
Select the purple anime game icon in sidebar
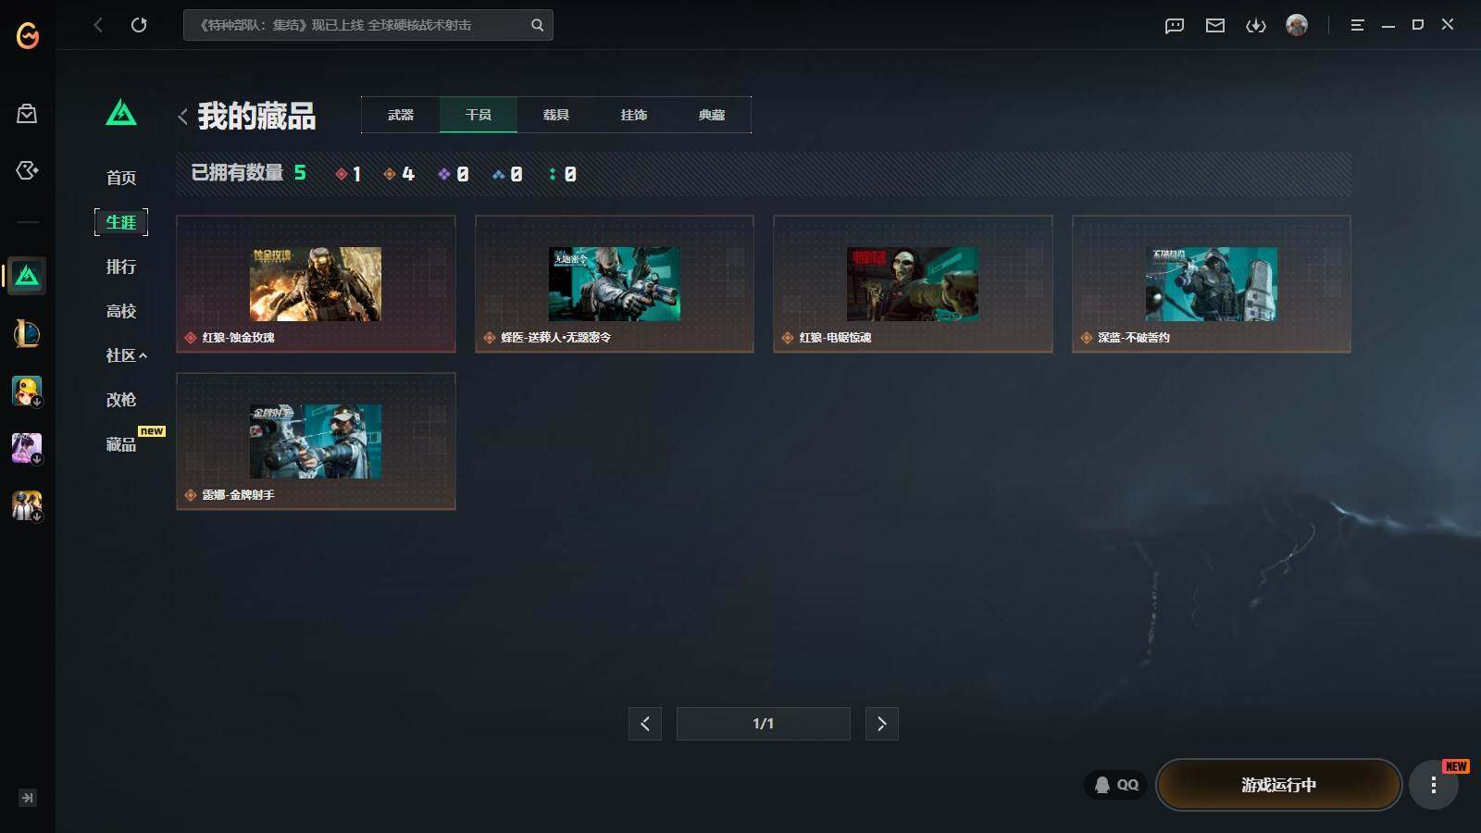(27, 448)
